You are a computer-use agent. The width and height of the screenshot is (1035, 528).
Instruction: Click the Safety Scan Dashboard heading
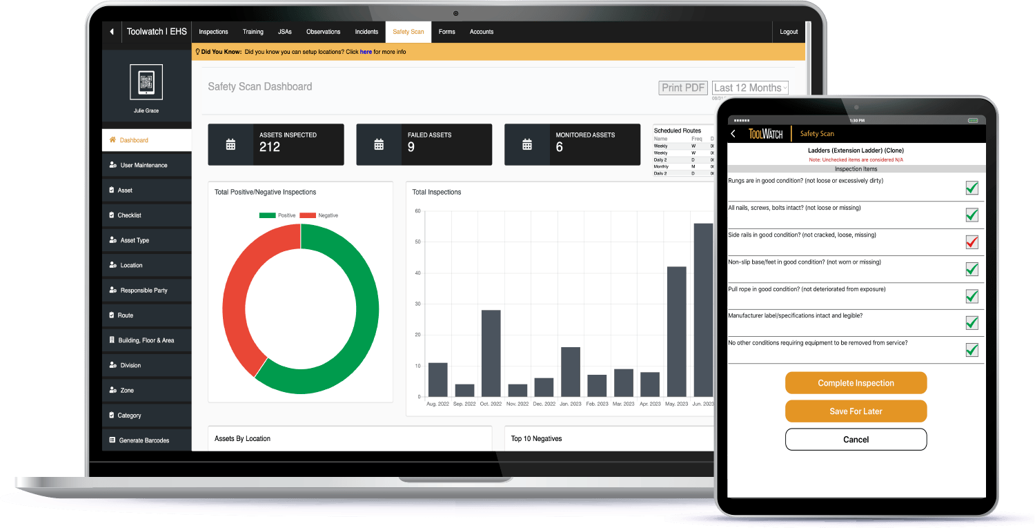(260, 87)
